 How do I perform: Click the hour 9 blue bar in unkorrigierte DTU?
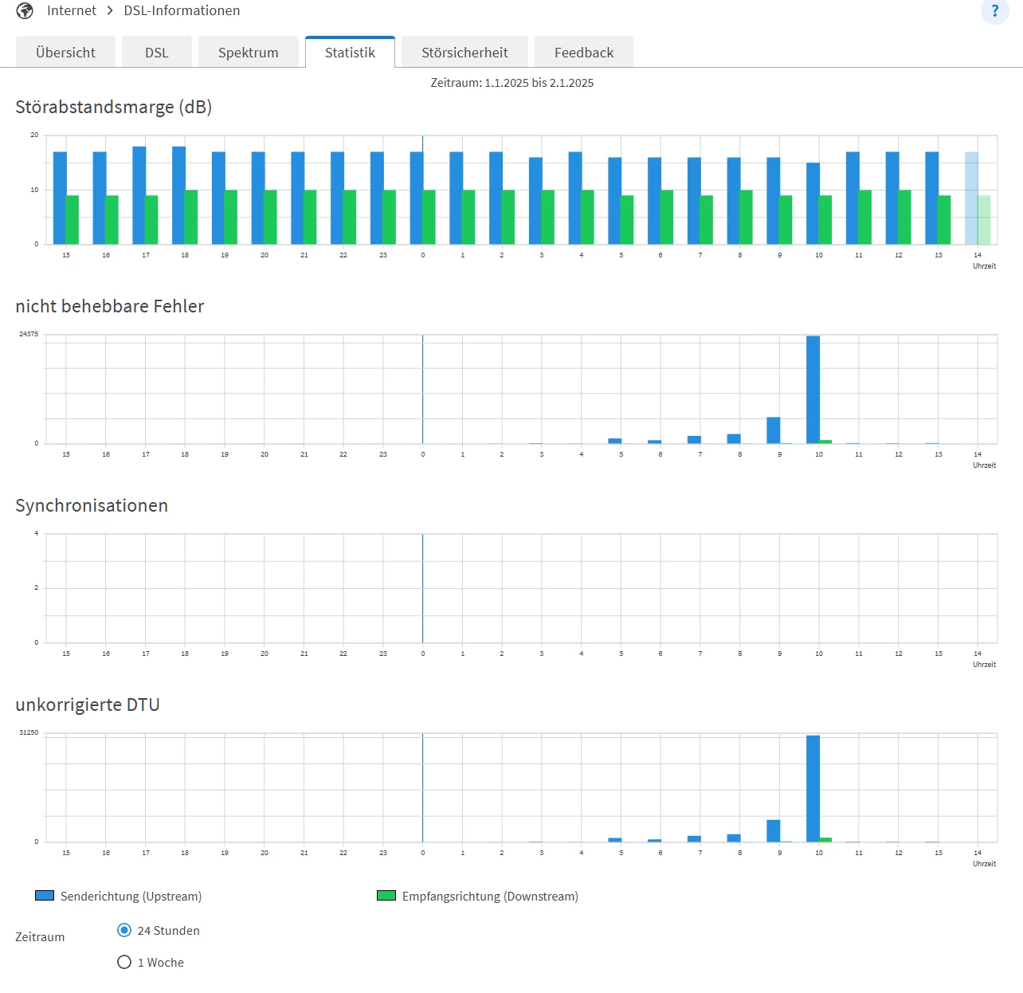(773, 830)
